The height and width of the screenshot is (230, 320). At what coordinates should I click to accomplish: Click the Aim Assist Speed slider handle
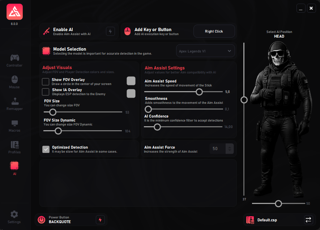pyautogui.click(x=199, y=92)
